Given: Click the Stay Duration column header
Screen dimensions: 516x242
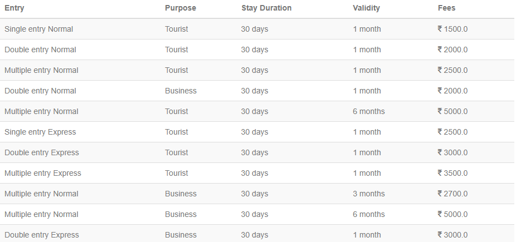Looking at the screenshot, I should (x=266, y=8).
